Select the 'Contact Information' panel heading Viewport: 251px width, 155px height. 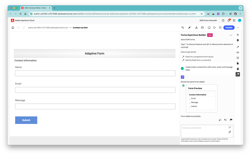pos(25,60)
